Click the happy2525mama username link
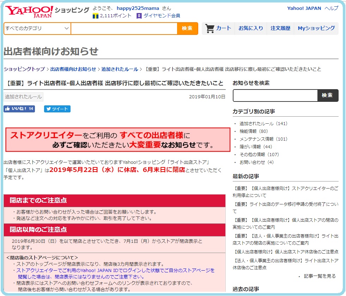This screenshot has height=296, width=346. click(138, 8)
